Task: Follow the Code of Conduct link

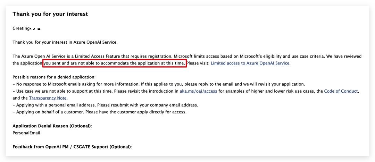Action: [x=341, y=91]
